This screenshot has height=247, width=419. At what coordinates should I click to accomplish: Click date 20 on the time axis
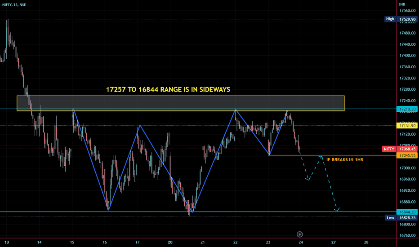pyautogui.click(x=170, y=242)
